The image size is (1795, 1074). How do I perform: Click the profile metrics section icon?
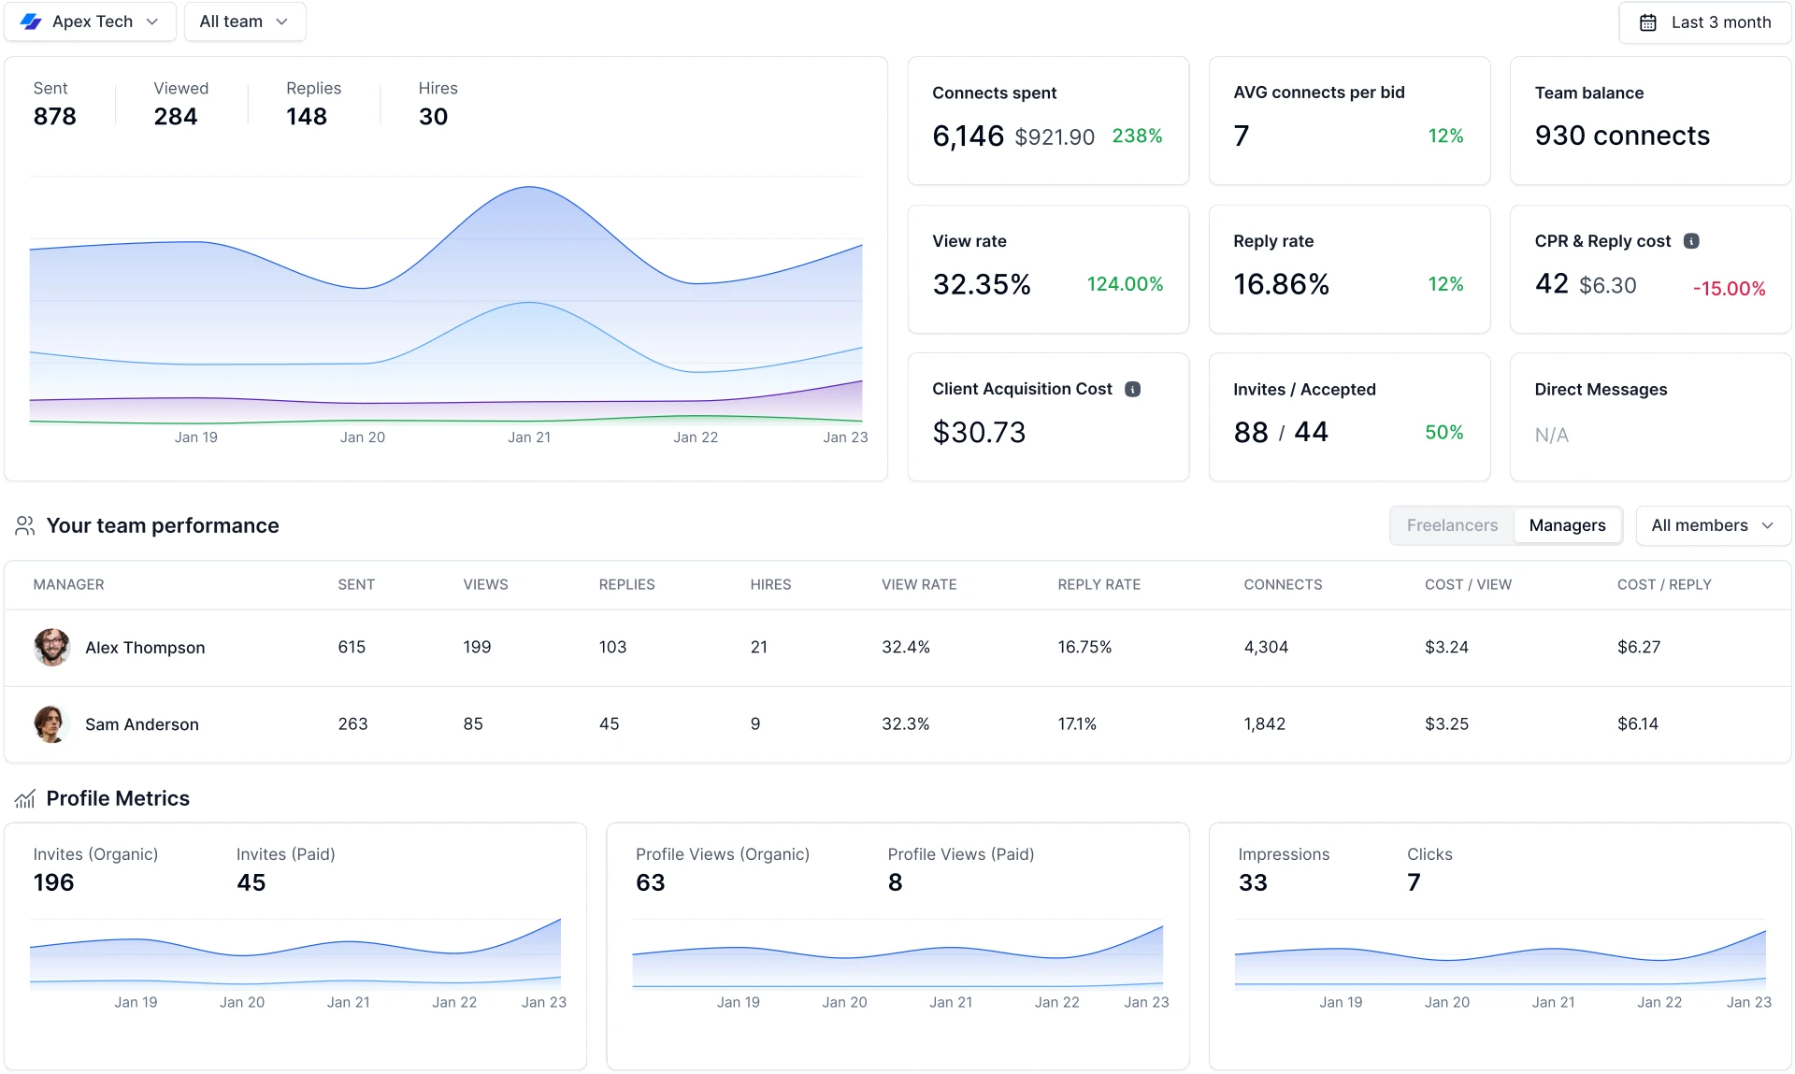[x=24, y=797]
